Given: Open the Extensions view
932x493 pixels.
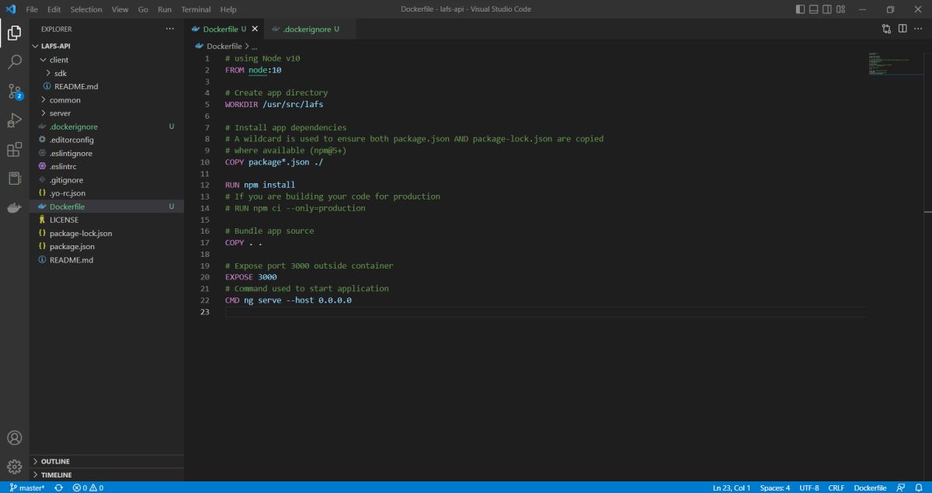Looking at the screenshot, I should click(x=14, y=150).
